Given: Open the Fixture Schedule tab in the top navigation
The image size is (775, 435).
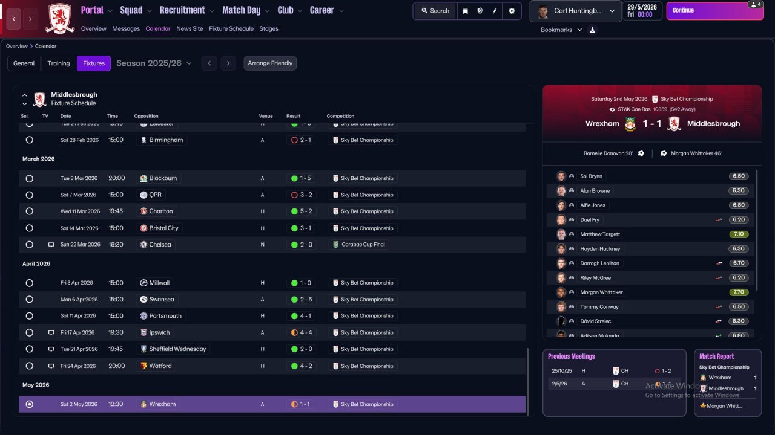Looking at the screenshot, I should [231, 29].
